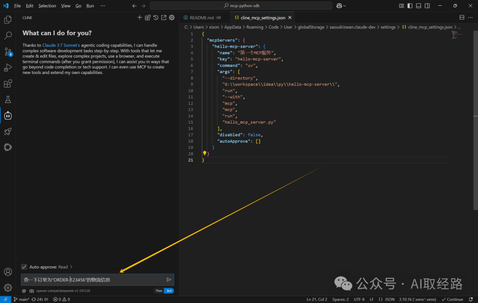The width and height of the screenshot is (478, 303).
Task: Click the lightbulb code action on line 20
Action: pyautogui.click(x=204, y=153)
